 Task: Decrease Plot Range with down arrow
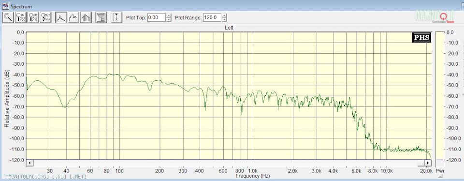pyautogui.click(x=225, y=19)
